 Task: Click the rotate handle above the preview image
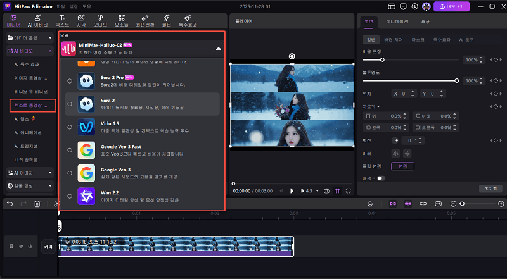click(x=292, y=56)
